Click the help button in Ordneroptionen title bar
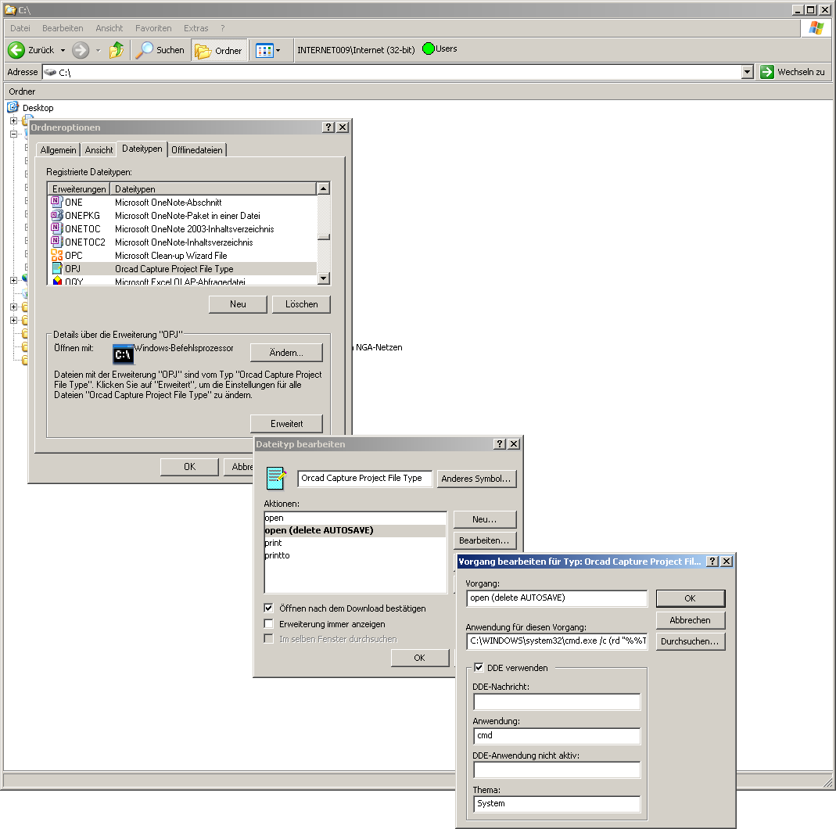 328,127
